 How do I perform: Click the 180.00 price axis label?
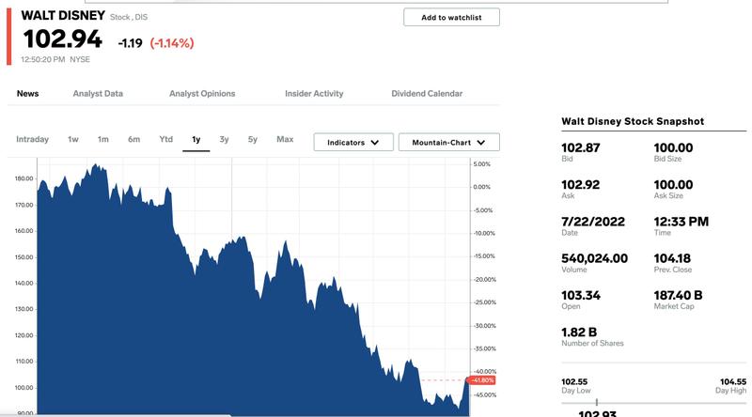[x=24, y=178]
